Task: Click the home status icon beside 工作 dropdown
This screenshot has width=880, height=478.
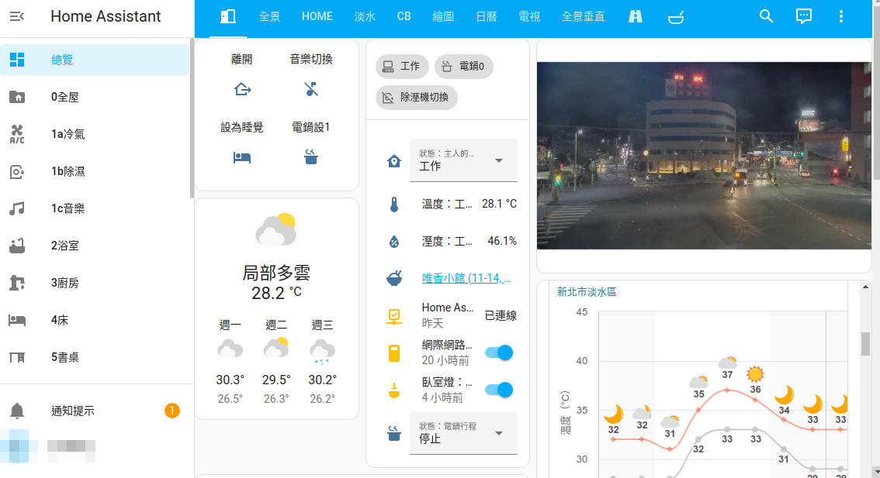Action: 394,161
